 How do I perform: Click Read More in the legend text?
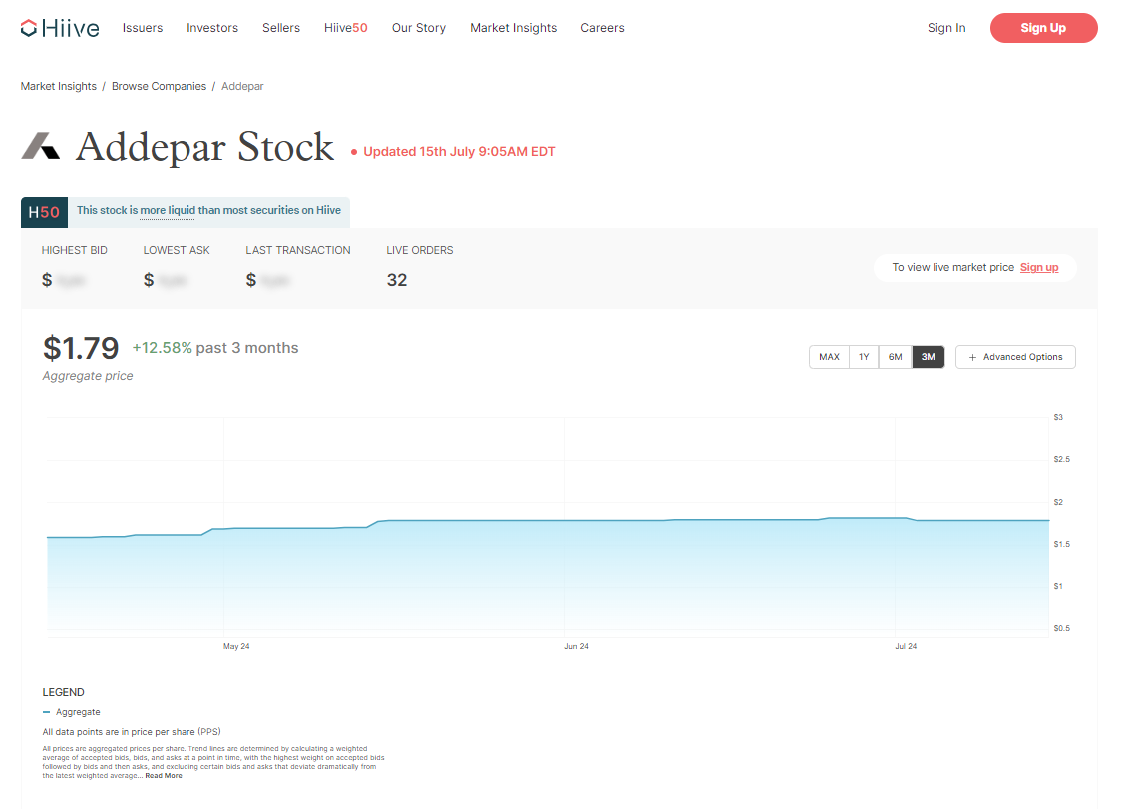point(164,776)
